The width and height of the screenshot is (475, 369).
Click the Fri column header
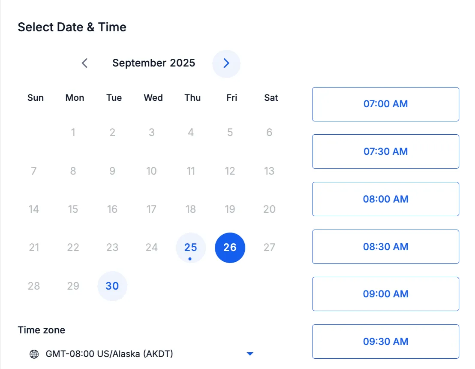point(232,98)
